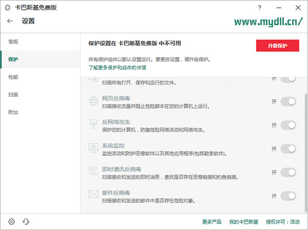Click the 授权许可：活动 link
The image size is (308, 230).
tap(283, 222)
